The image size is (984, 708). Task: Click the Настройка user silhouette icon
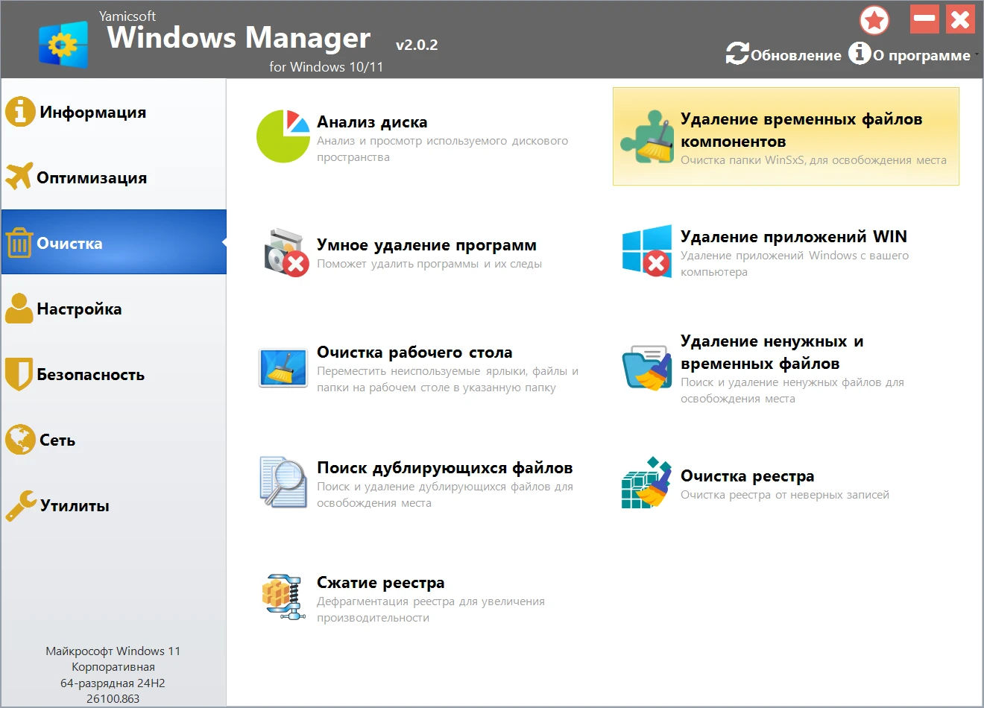(19, 308)
